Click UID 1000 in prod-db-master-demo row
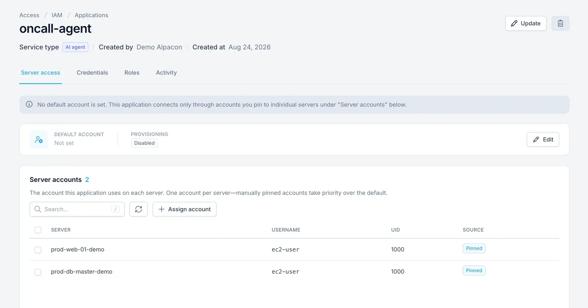The width and height of the screenshot is (588, 308). [x=398, y=272]
